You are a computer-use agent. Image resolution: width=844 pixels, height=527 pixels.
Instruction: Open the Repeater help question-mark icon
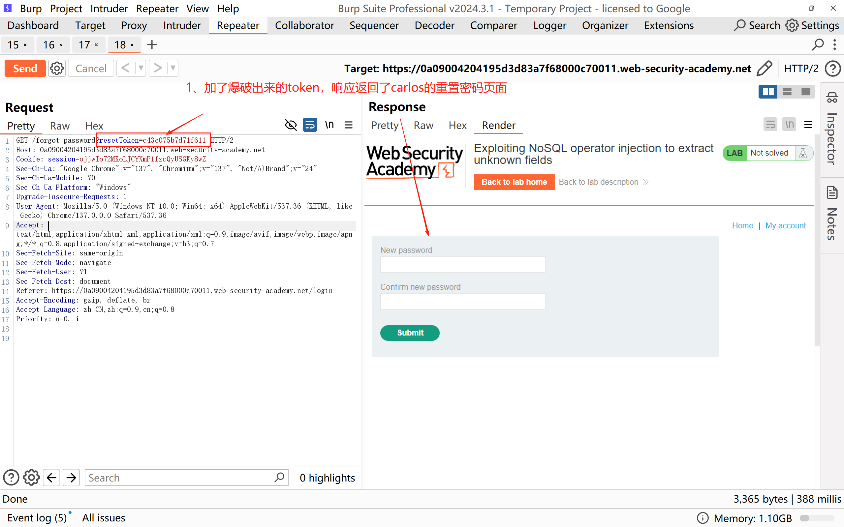pyautogui.click(x=832, y=68)
